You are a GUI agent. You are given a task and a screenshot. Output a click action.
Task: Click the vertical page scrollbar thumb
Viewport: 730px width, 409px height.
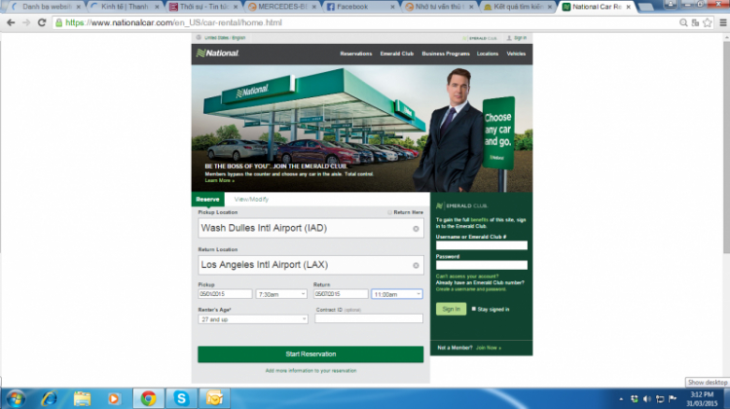coord(726,148)
